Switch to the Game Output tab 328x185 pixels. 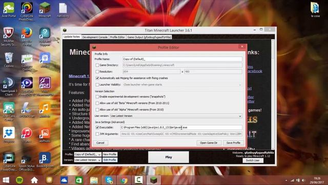149,37
